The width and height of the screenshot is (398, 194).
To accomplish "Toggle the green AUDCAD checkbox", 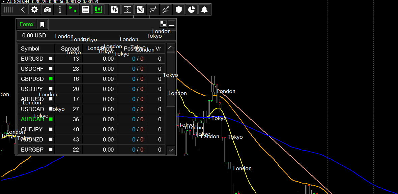I will pyautogui.click(x=51, y=119).
